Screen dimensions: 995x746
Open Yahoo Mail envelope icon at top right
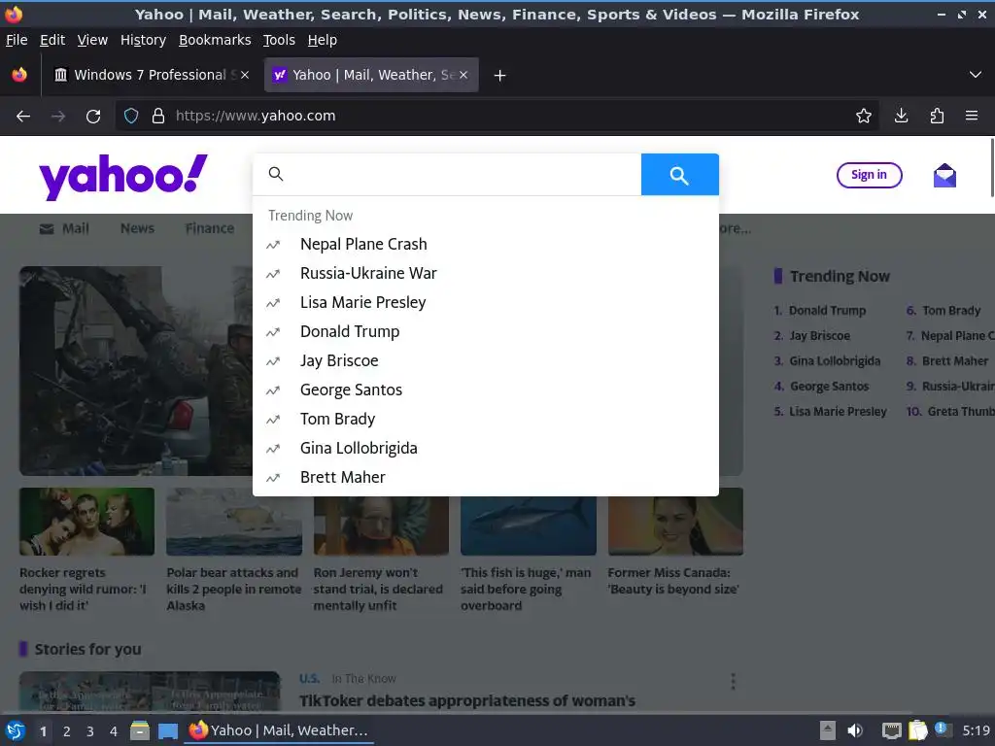[944, 175]
